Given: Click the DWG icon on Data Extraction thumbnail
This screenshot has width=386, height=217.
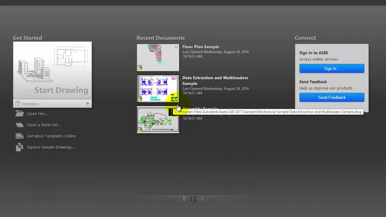Looking at the screenshot, I should 140,99.
